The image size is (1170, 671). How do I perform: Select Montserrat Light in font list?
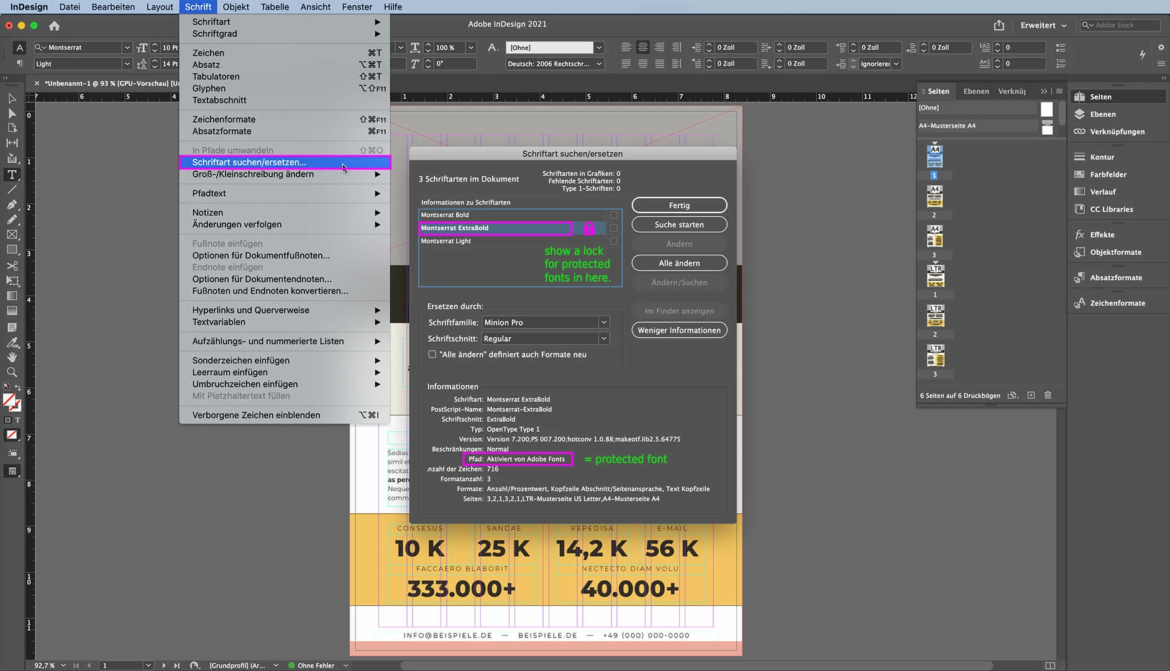[x=512, y=241]
